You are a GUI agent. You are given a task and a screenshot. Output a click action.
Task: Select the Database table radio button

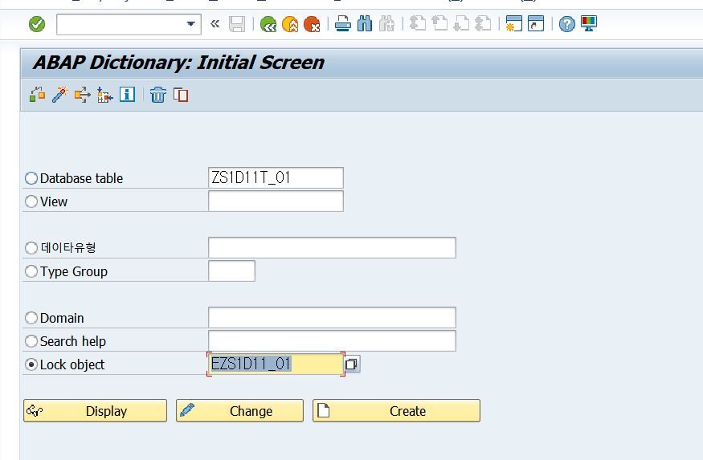[31, 178]
